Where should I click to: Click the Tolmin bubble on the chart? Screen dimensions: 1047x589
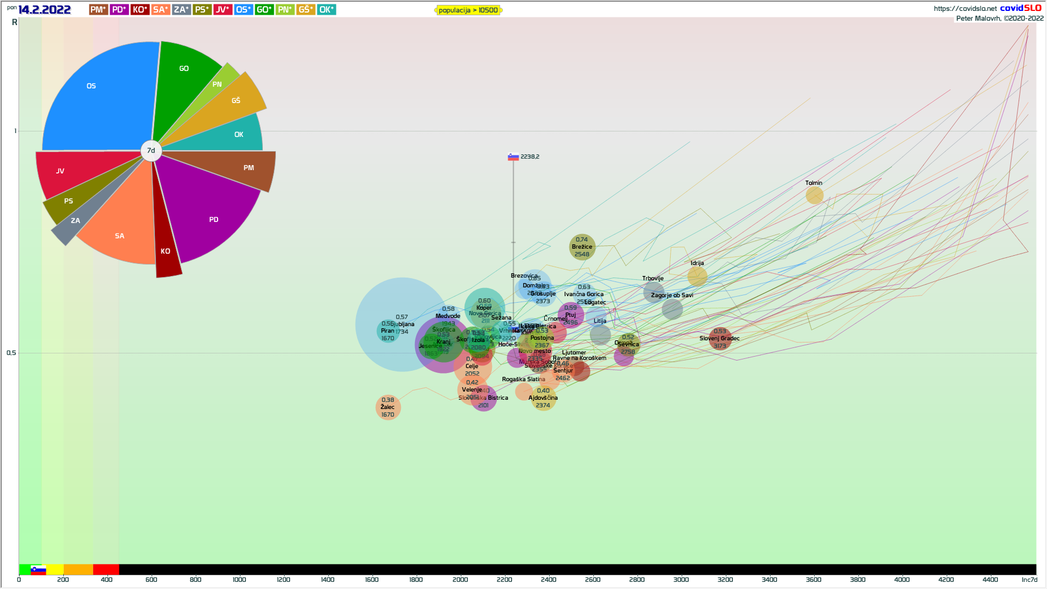[x=814, y=195]
